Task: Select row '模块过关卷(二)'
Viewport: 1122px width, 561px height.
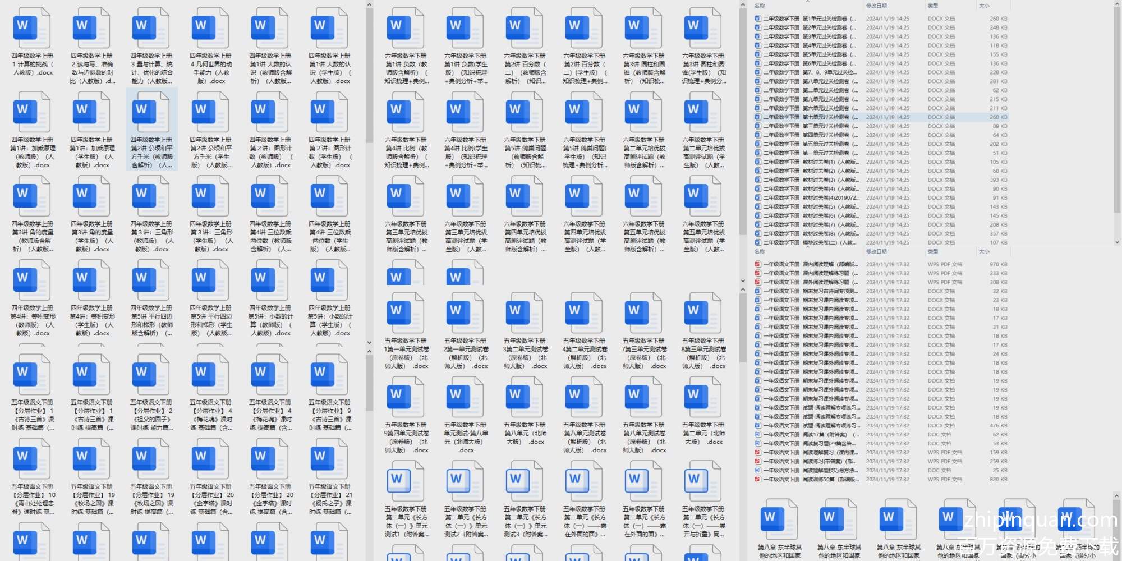Action: click(881, 242)
